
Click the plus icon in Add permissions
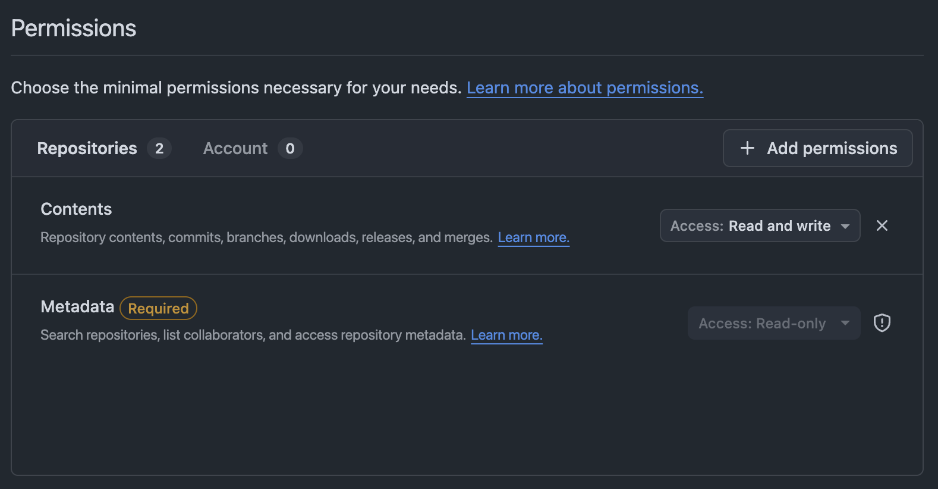[747, 148]
